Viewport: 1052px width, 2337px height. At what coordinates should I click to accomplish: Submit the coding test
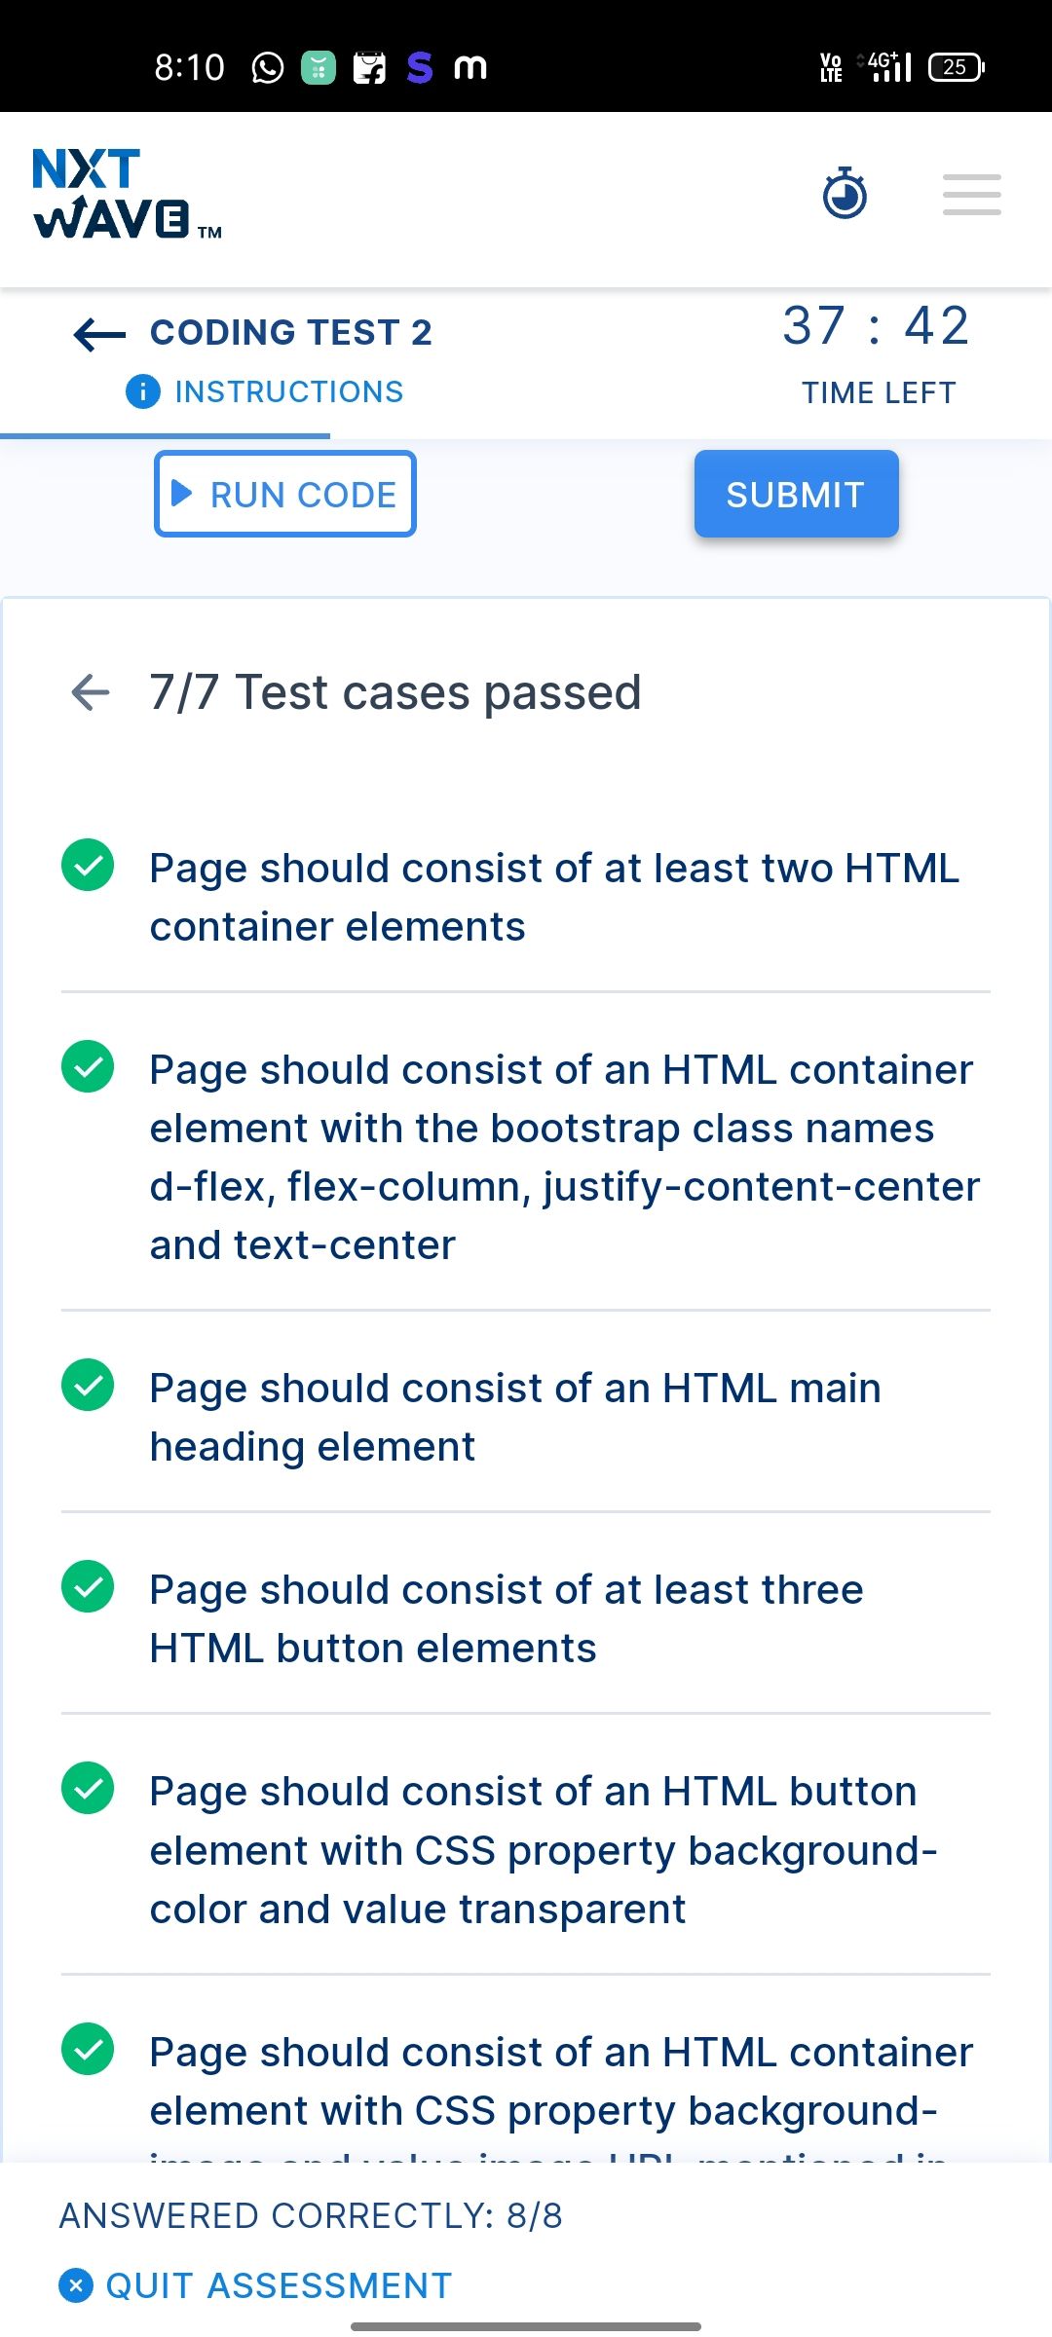(x=796, y=494)
